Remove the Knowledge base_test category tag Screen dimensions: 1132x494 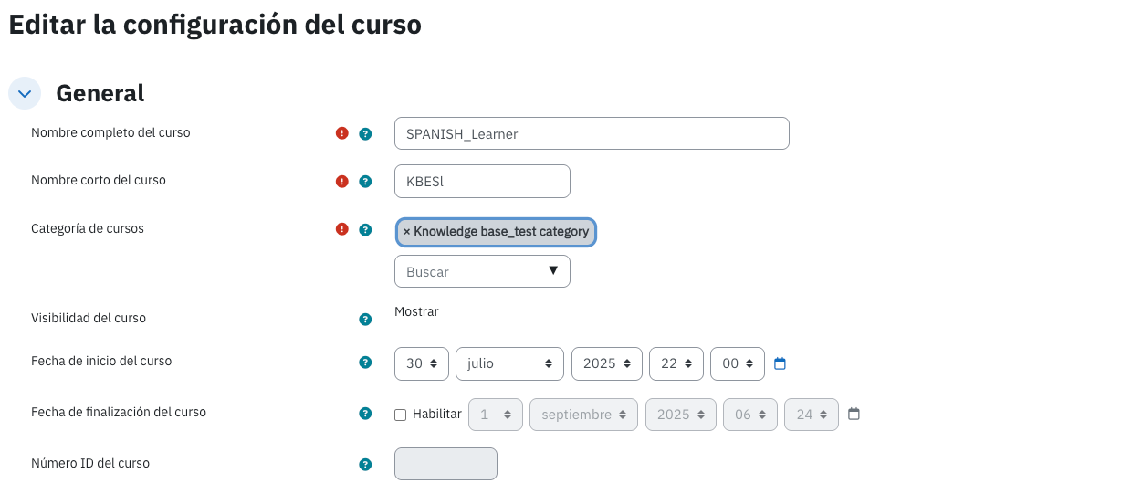click(407, 232)
